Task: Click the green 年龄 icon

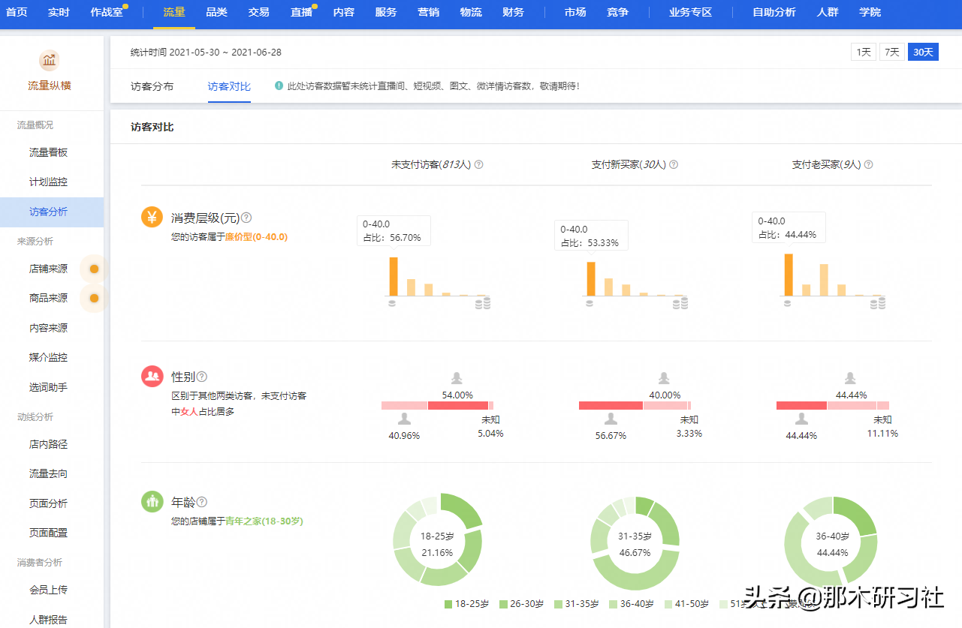Action: click(x=152, y=501)
